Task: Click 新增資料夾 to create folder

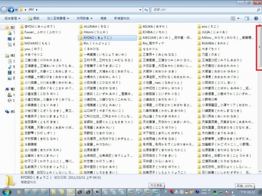Action: pos(122,19)
